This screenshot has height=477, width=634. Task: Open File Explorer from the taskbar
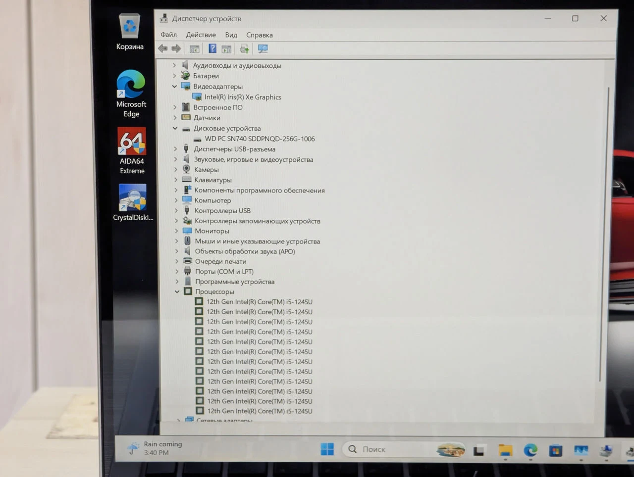(505, 450)
